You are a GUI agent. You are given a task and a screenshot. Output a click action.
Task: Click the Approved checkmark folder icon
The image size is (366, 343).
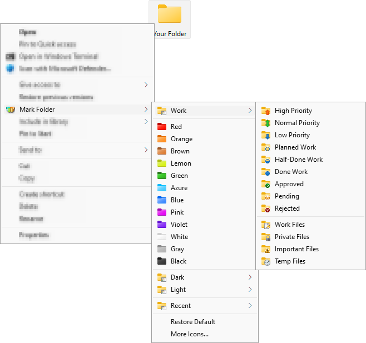click(x=266, y=184)
